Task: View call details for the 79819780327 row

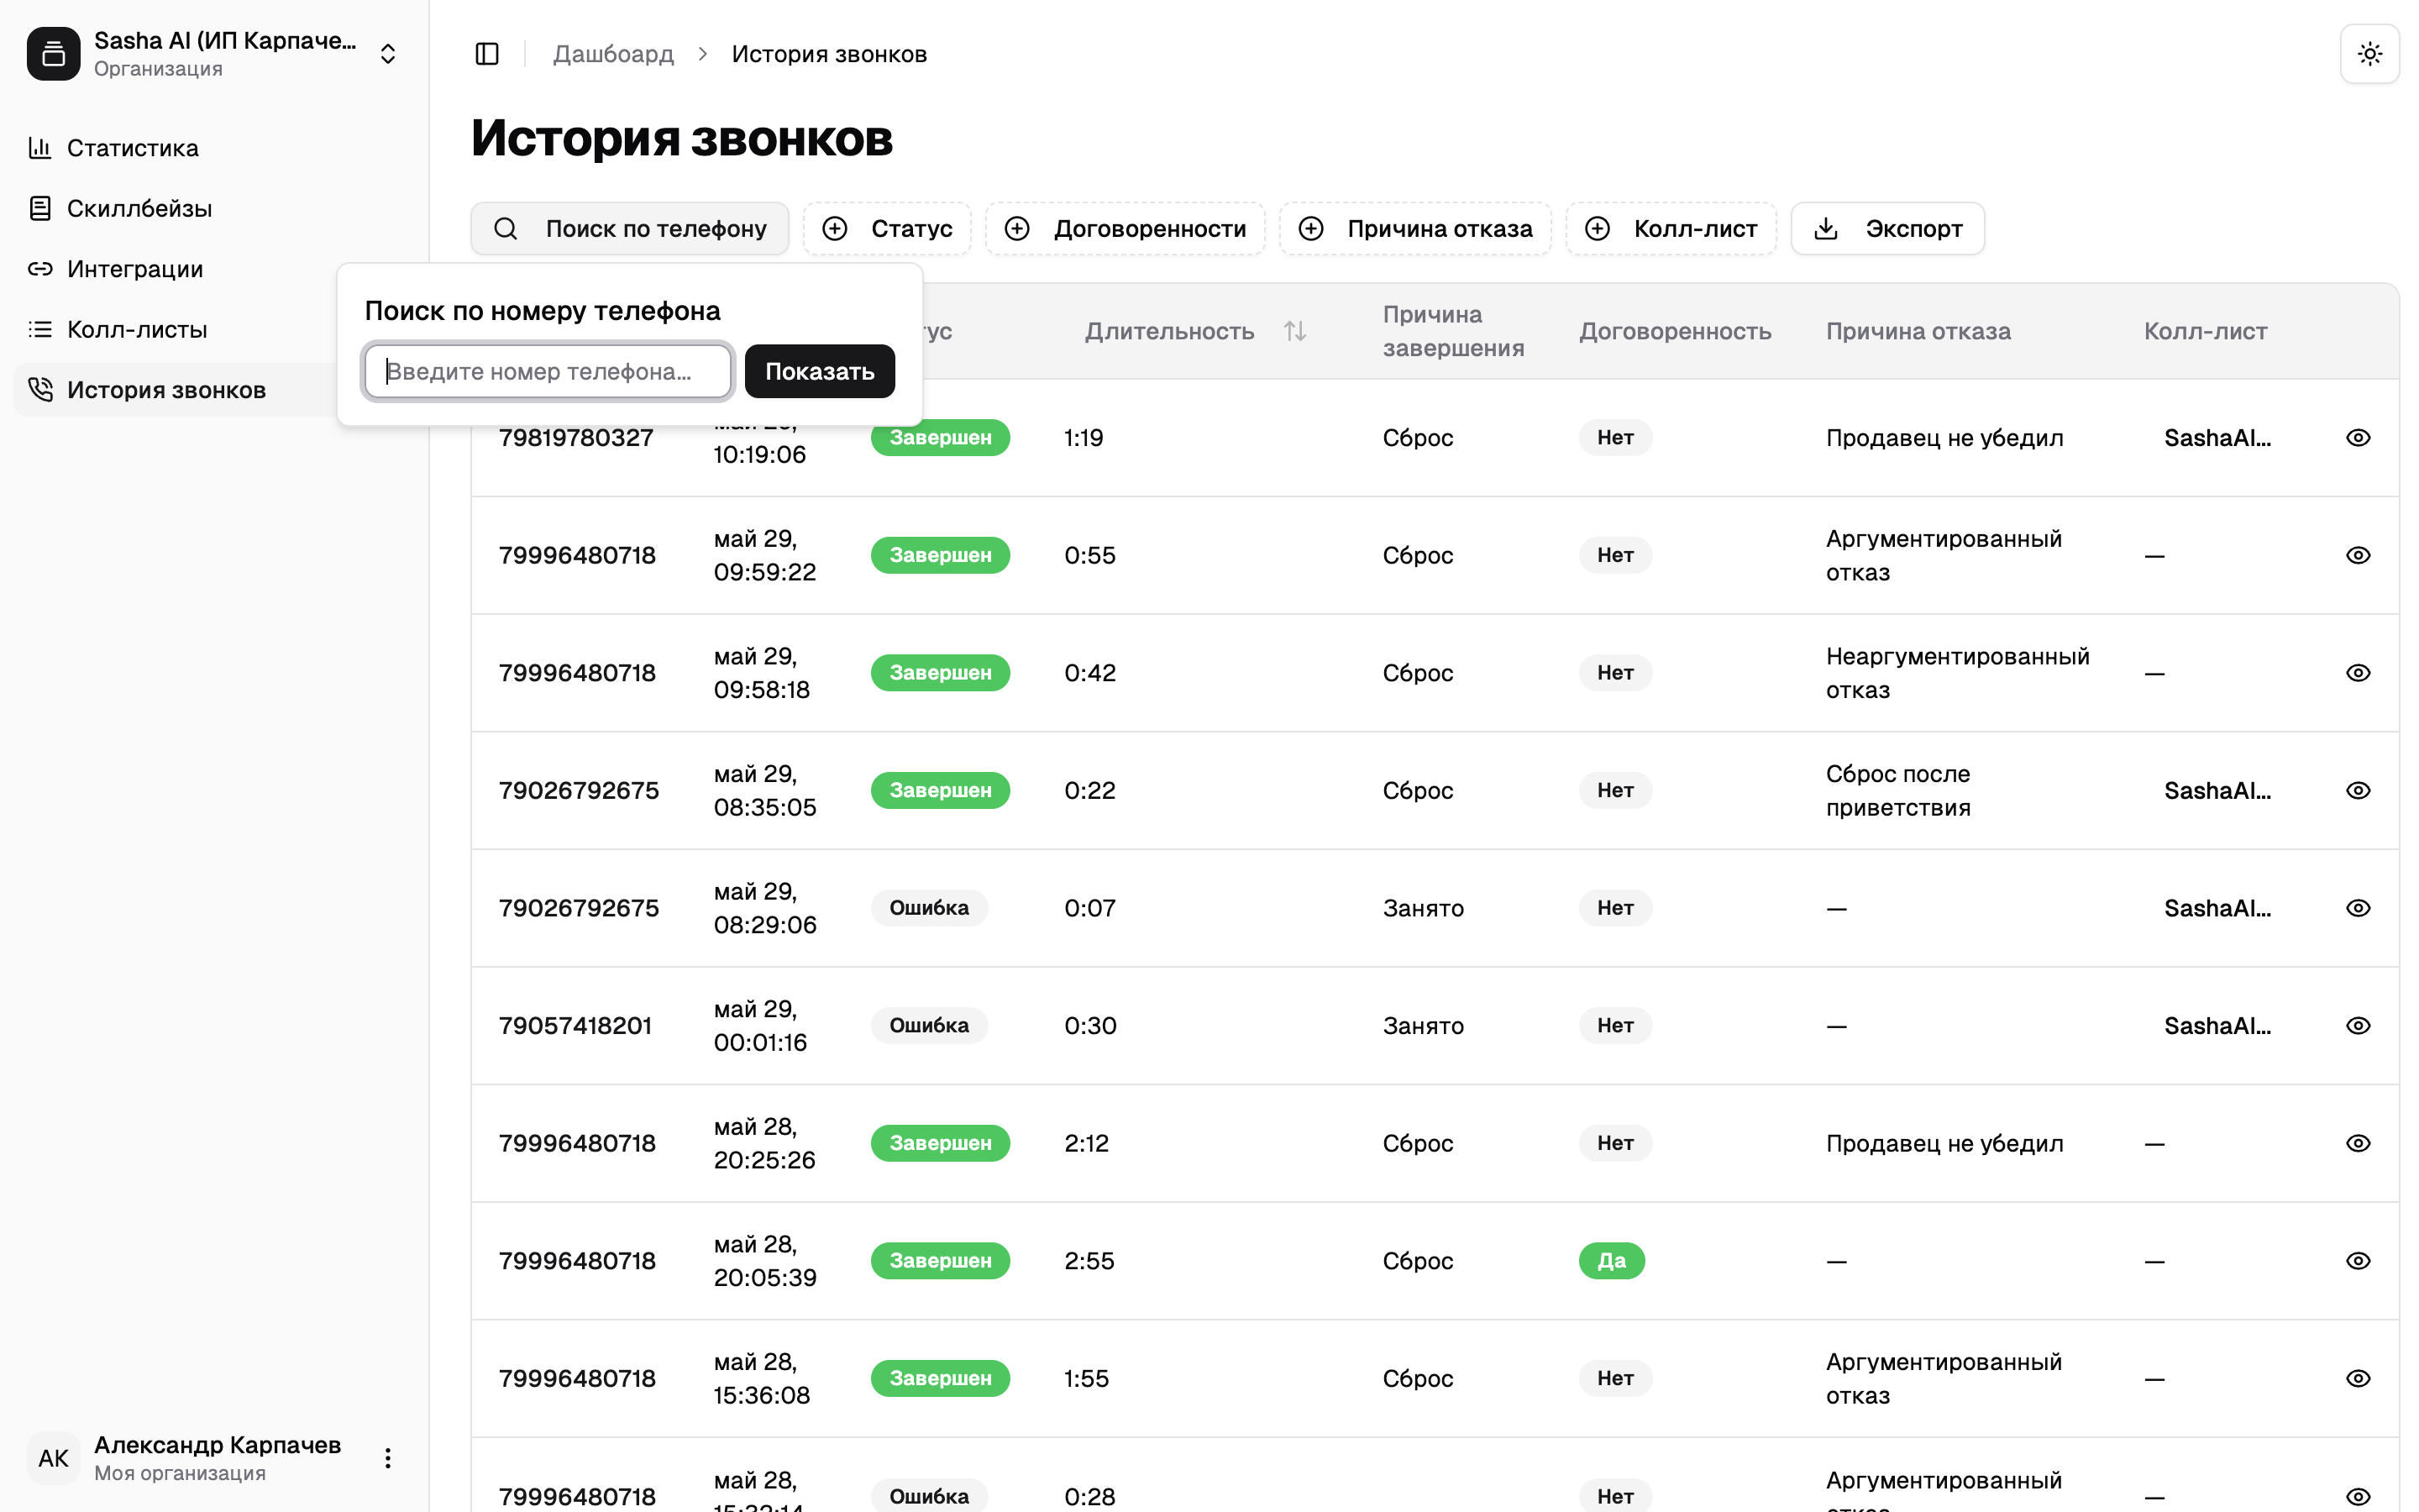Action: (2357, 438)
